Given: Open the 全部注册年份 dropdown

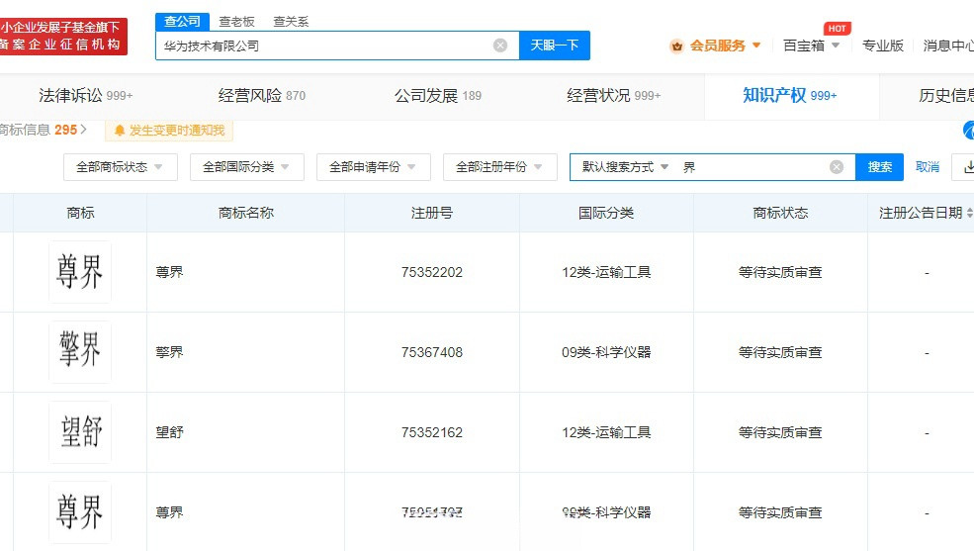Looking at the screenshot, I should pyautogui.click(x=500, y=167).
